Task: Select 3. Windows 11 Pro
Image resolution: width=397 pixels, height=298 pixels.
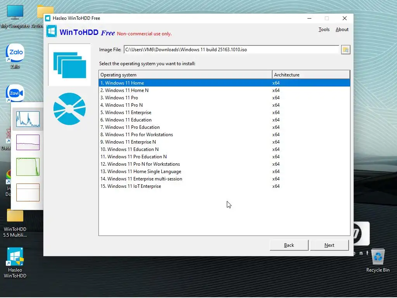Action: 224,97
